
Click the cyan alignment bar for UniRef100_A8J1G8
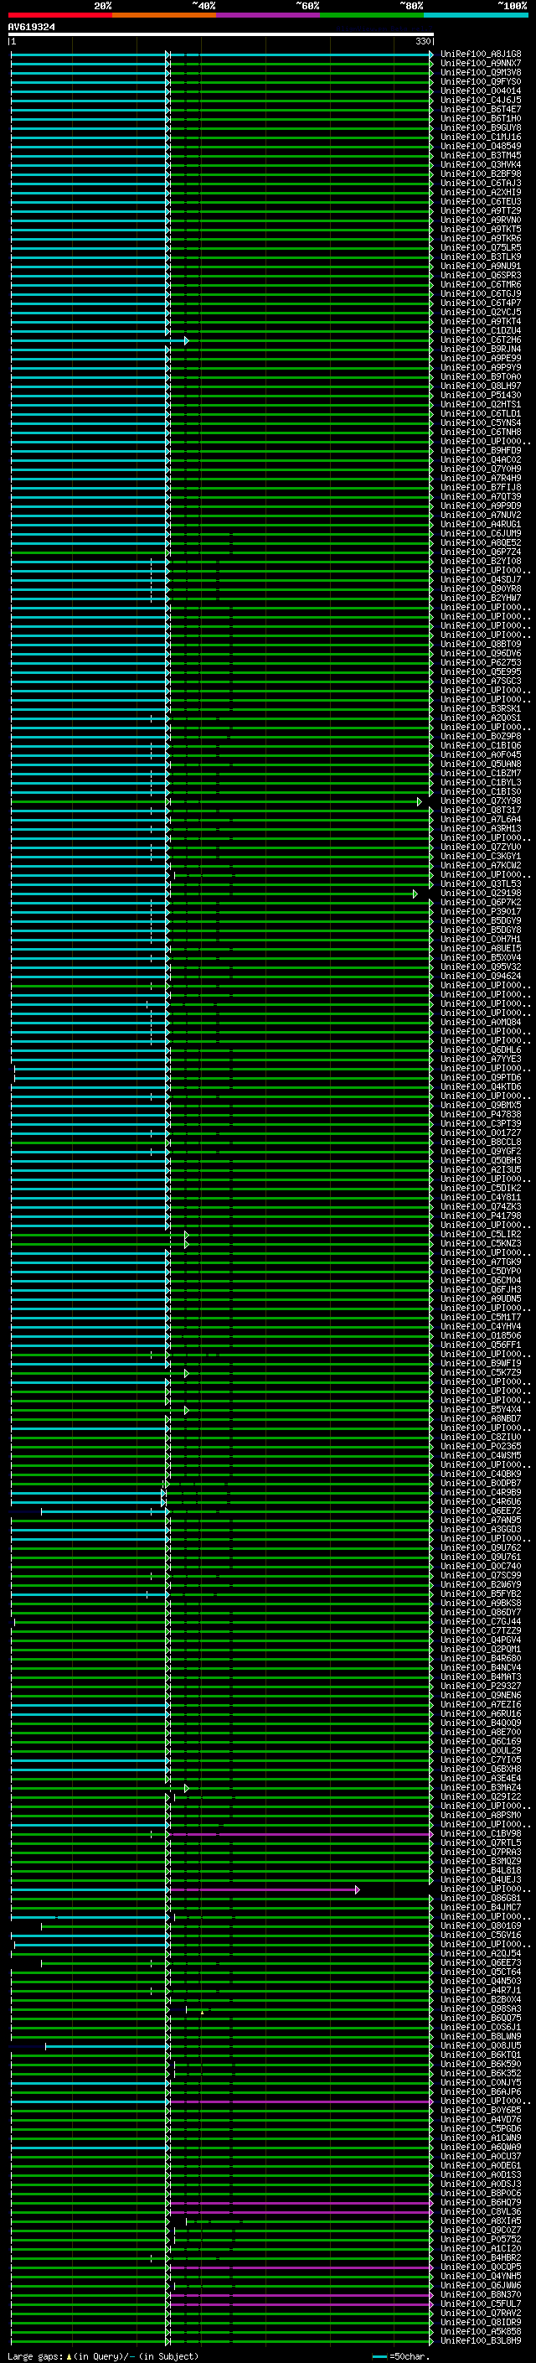pos(222,54)
